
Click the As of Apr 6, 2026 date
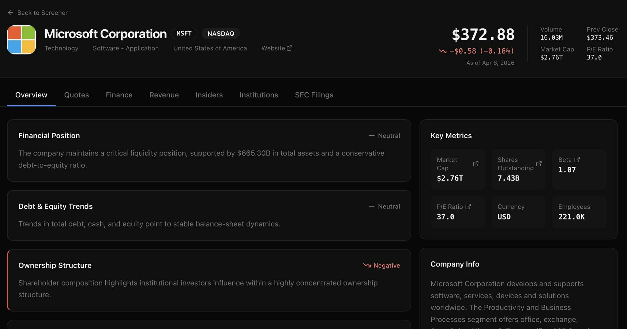point(490,63)
